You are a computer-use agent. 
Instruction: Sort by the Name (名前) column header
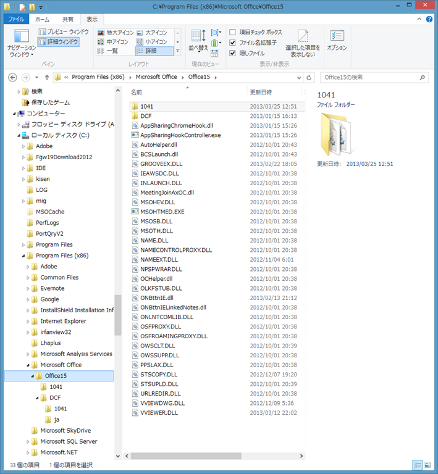click(188, 92)
